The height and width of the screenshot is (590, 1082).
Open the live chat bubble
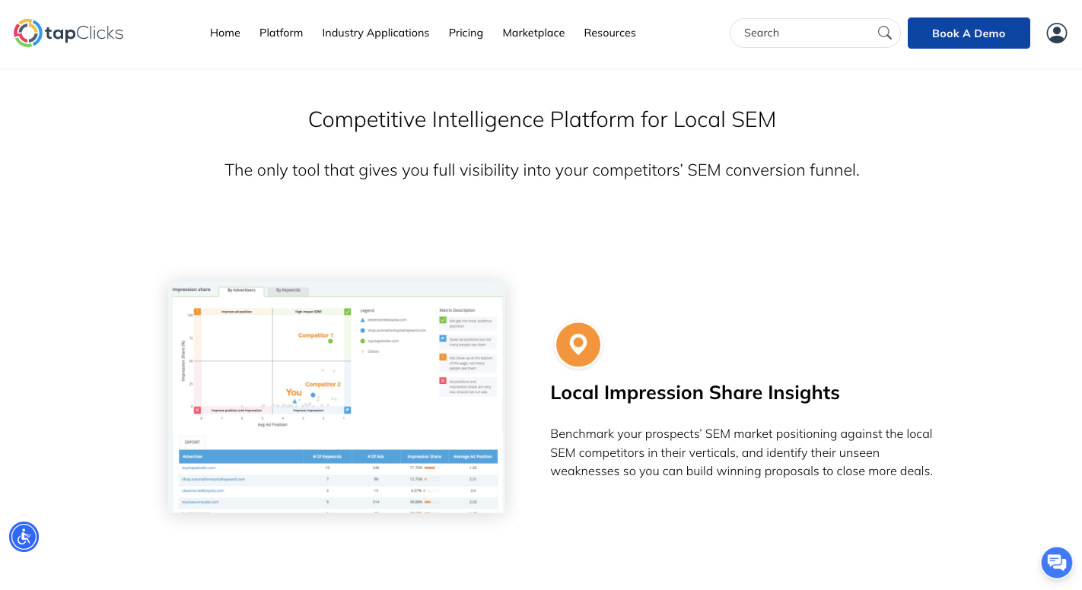click(x=1057, y=563)
